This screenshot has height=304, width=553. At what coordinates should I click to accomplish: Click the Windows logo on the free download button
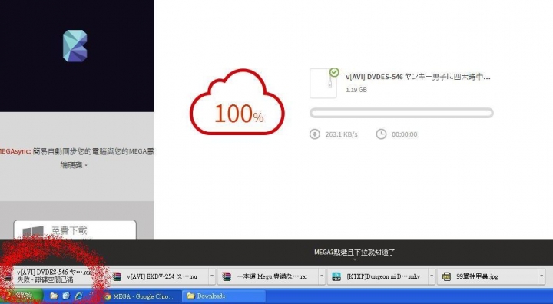(x=33, y=232)
